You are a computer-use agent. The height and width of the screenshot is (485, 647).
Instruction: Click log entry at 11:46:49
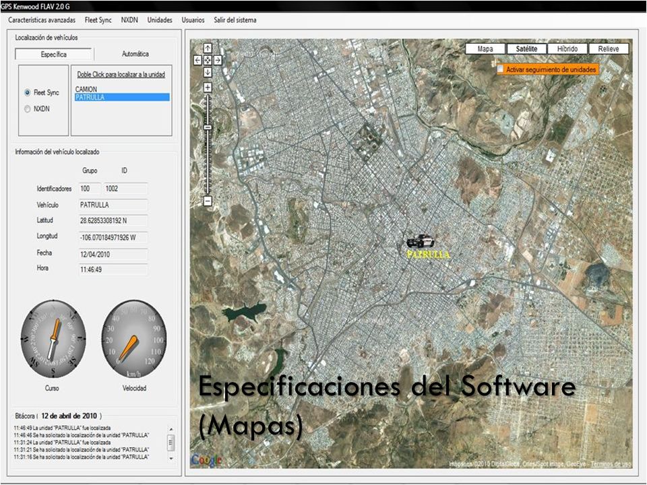point(62,428)
